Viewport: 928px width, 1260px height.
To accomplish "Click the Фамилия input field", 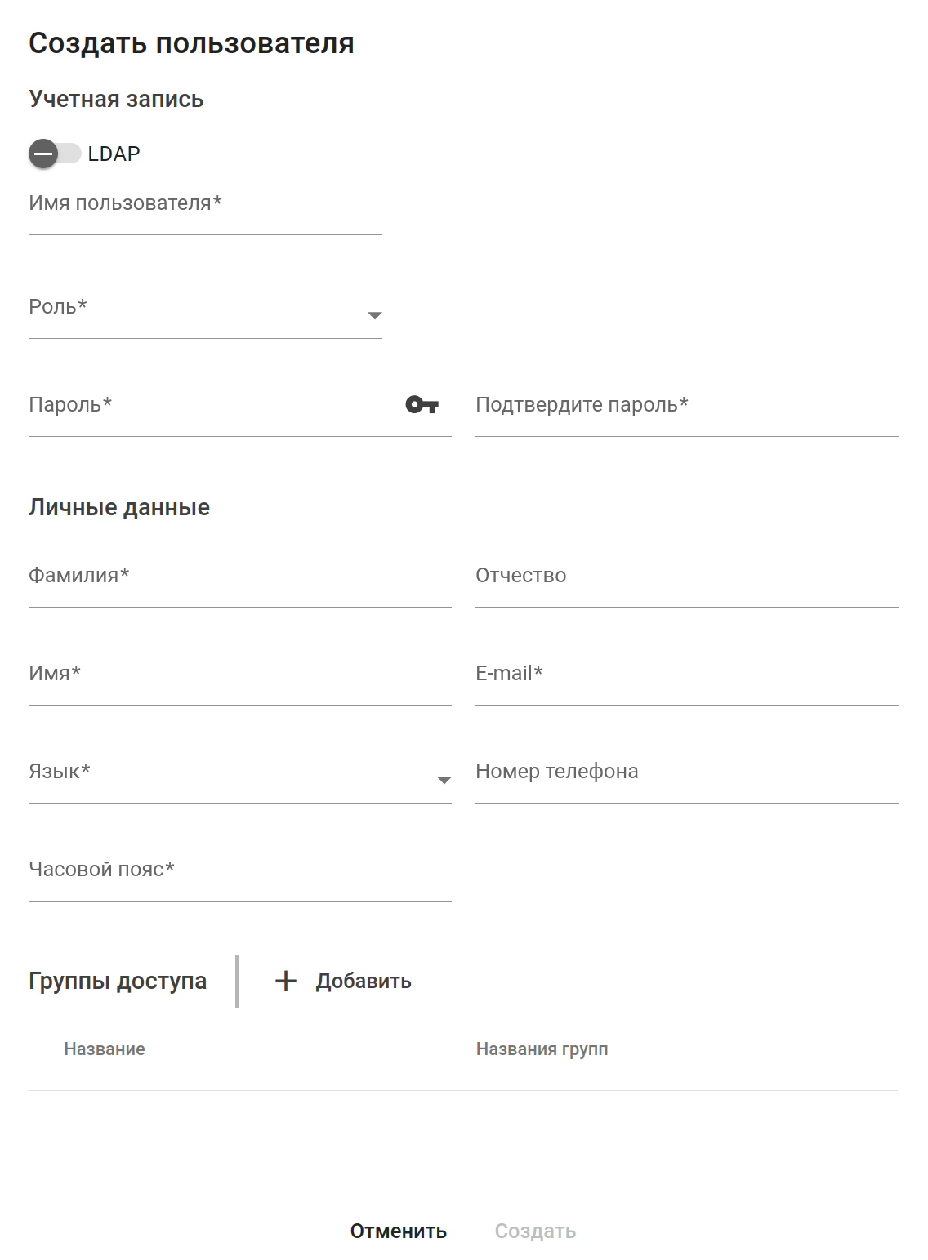I will point(239,583).
